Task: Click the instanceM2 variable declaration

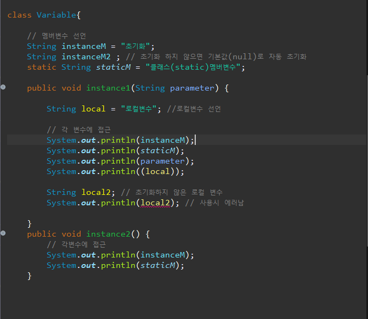Action: 86,57
